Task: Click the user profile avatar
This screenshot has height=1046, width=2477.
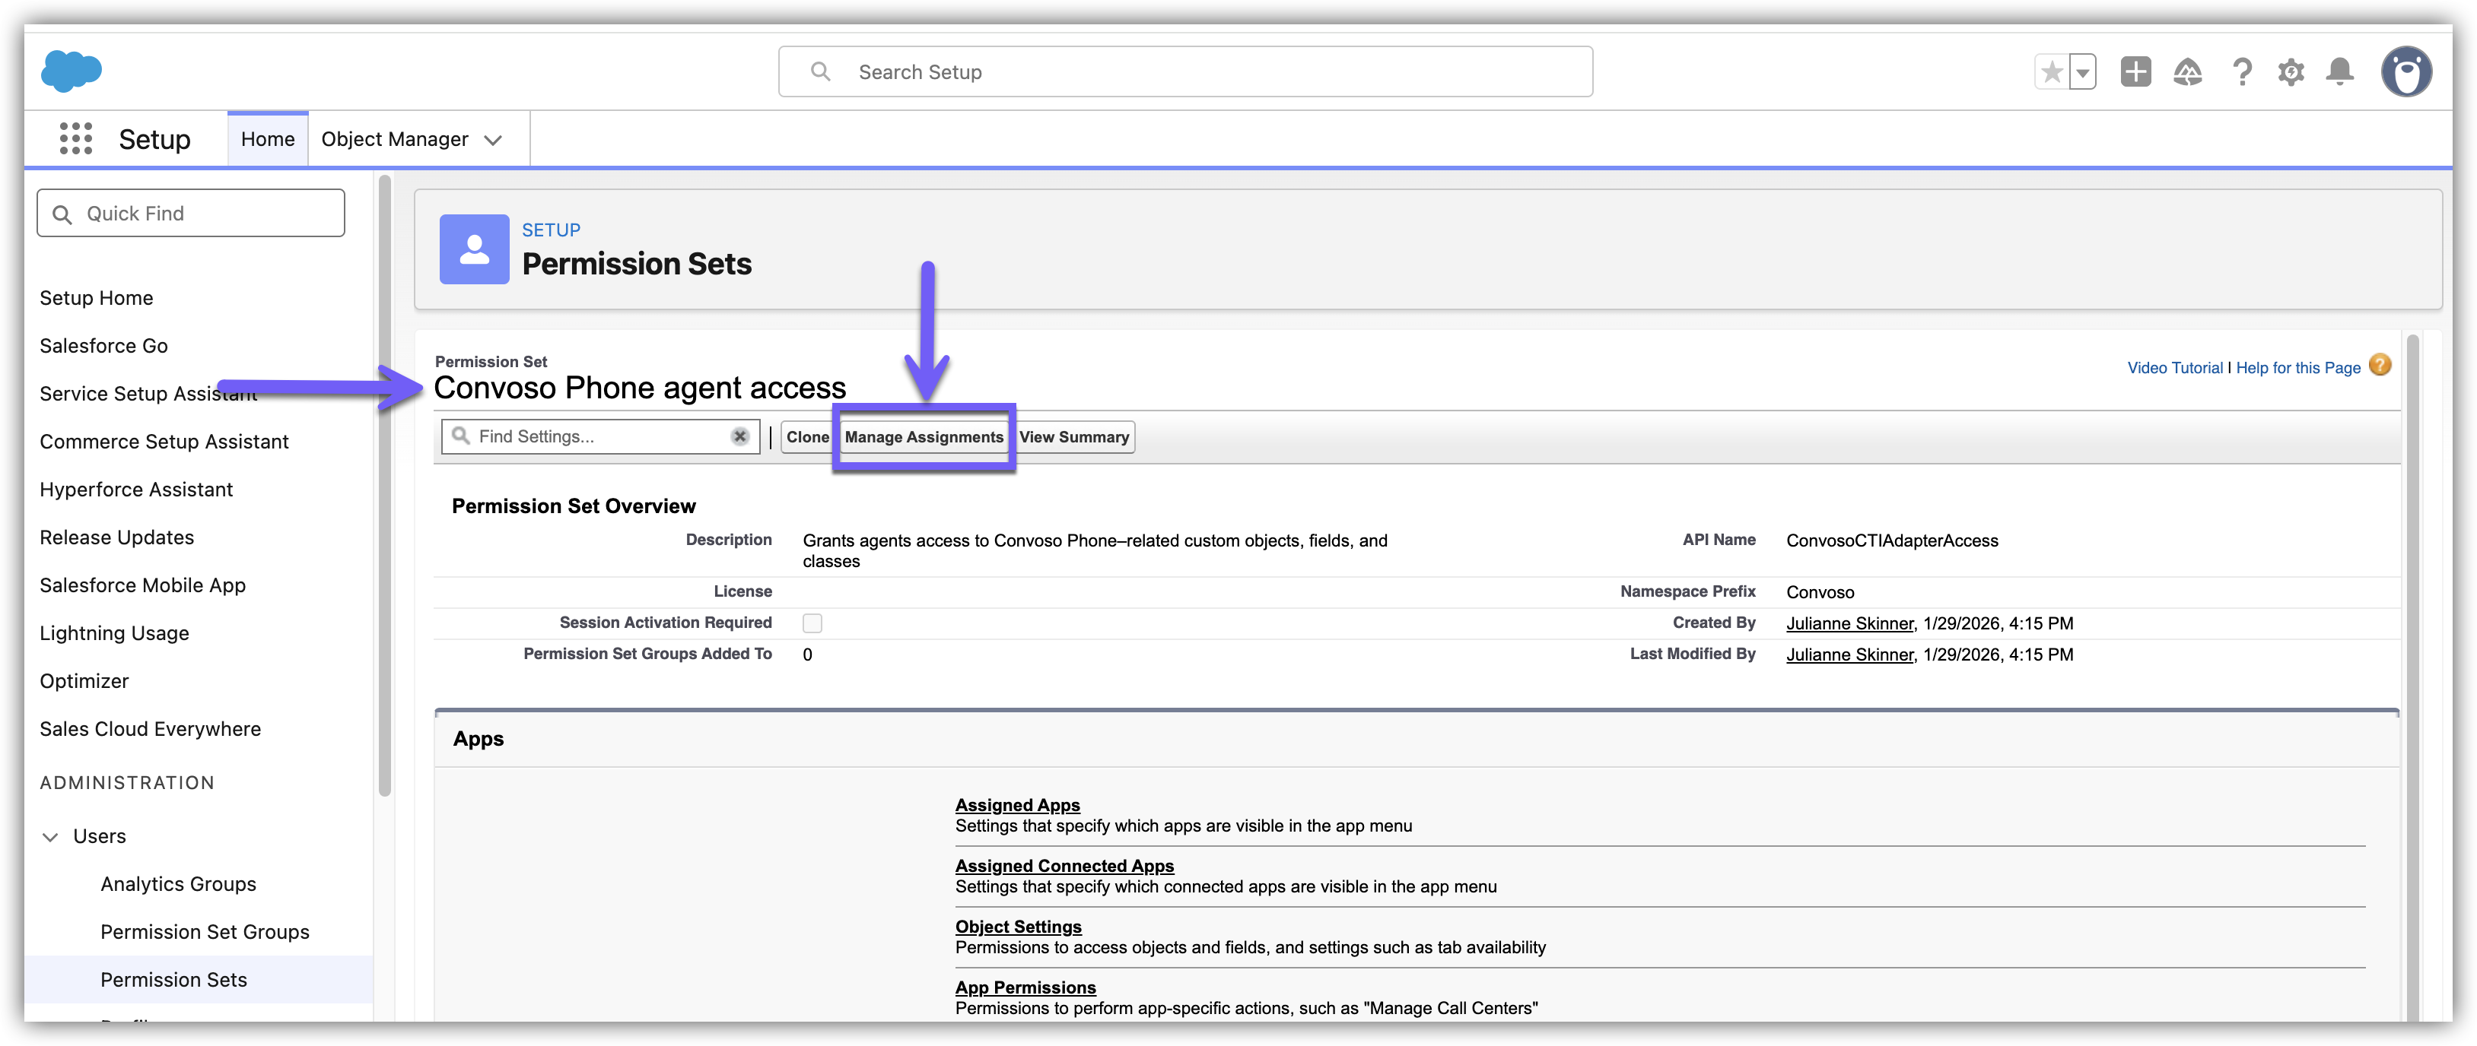Action: (2405, 72)
